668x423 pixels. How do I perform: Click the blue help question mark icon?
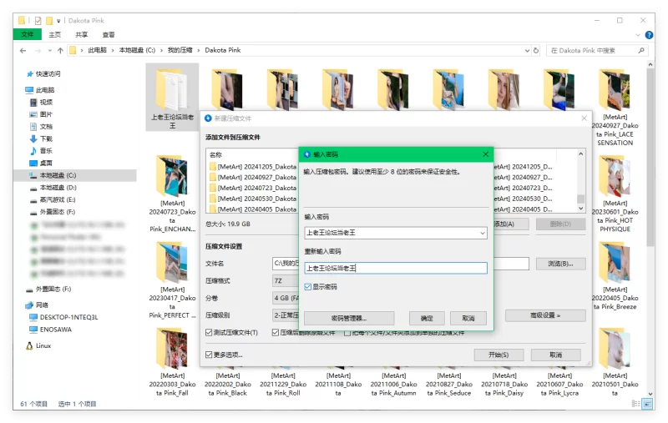tap(649, 35)
